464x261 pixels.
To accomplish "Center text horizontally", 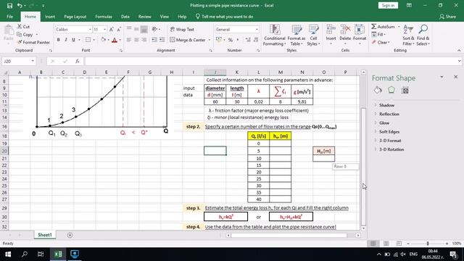I will 136,40.
